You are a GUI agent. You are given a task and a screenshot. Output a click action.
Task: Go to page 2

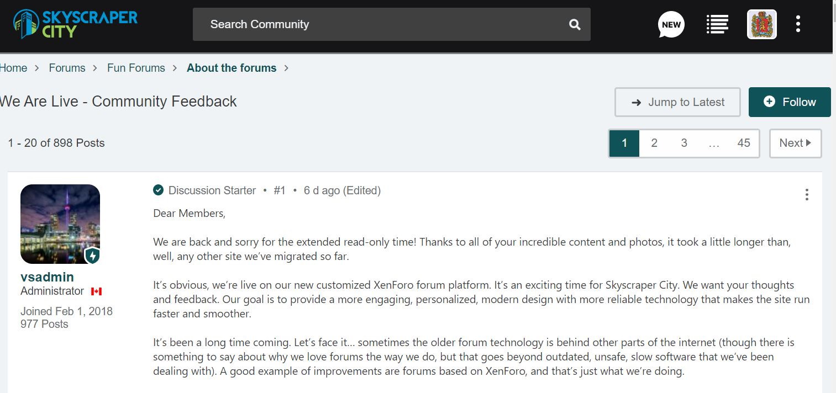(x=654, y=143)
